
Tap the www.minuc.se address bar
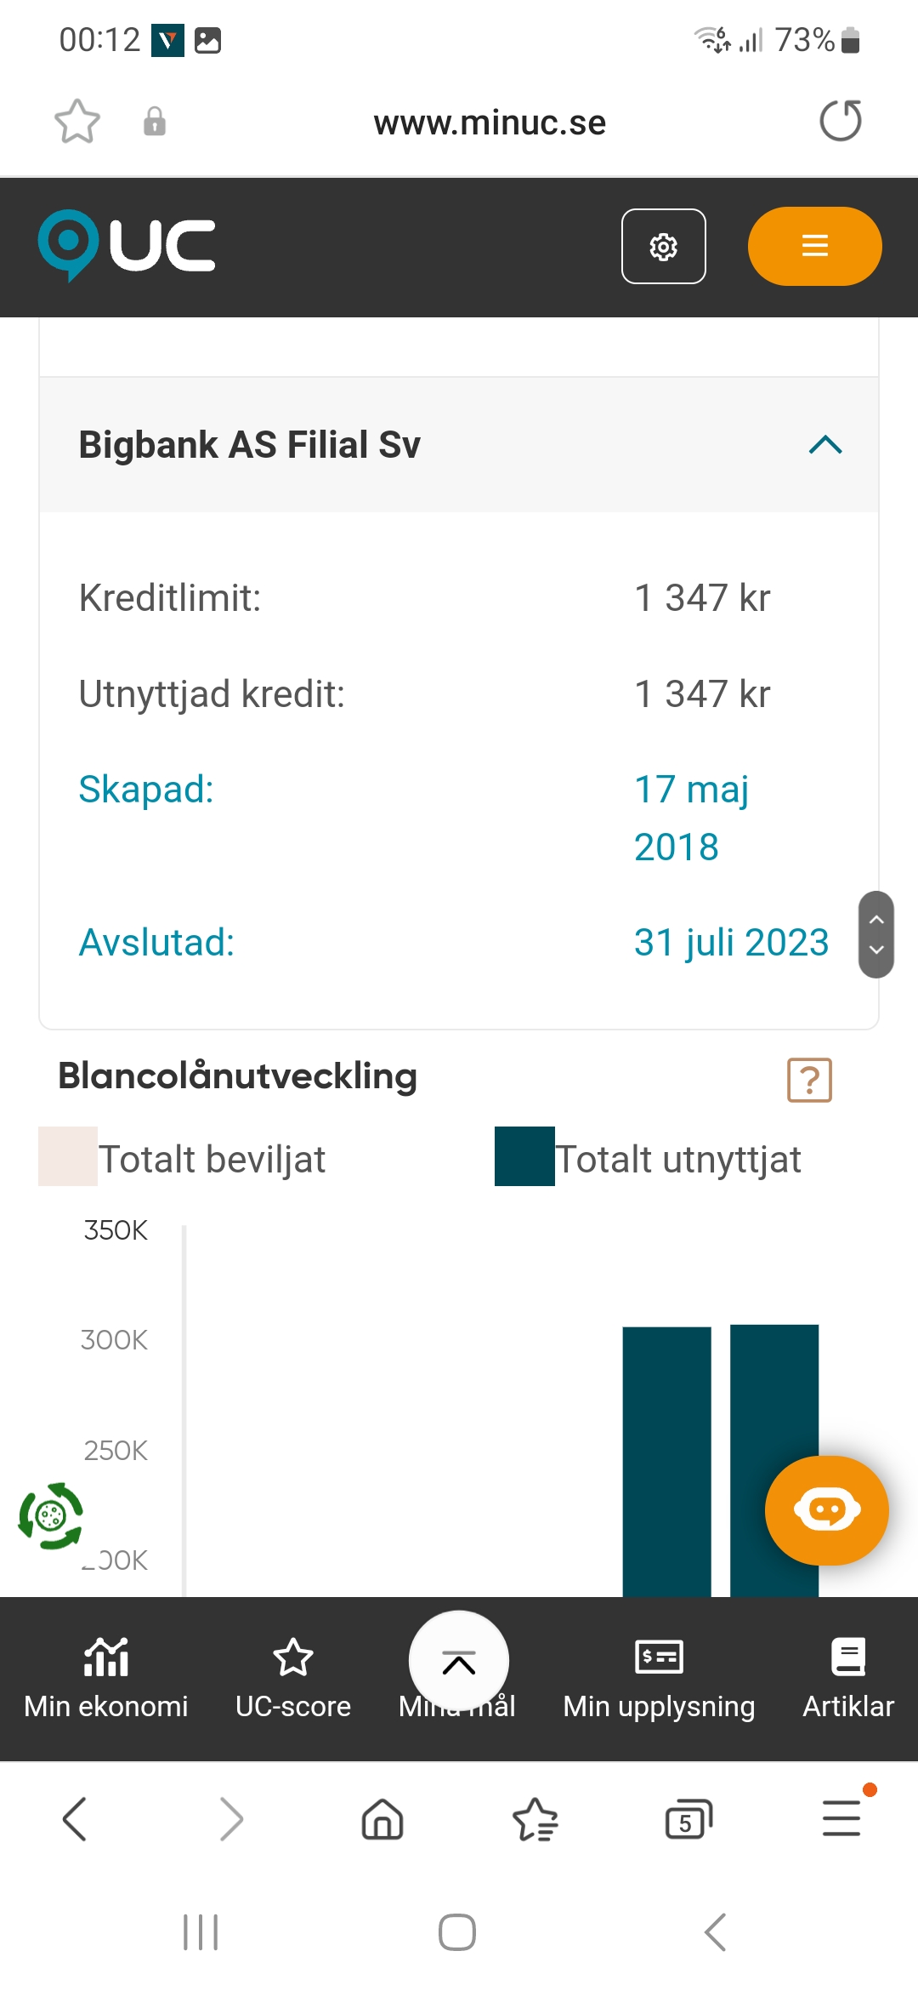click(x=490, y=123)
